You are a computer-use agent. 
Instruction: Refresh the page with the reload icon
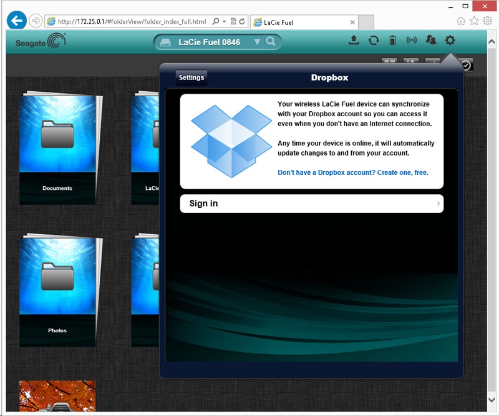[x=242, y=21]
